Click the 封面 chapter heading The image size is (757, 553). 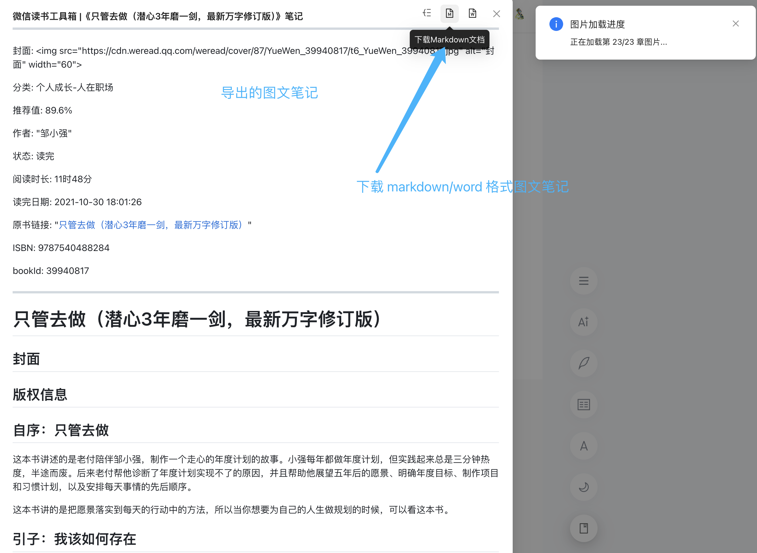[26, 359]
